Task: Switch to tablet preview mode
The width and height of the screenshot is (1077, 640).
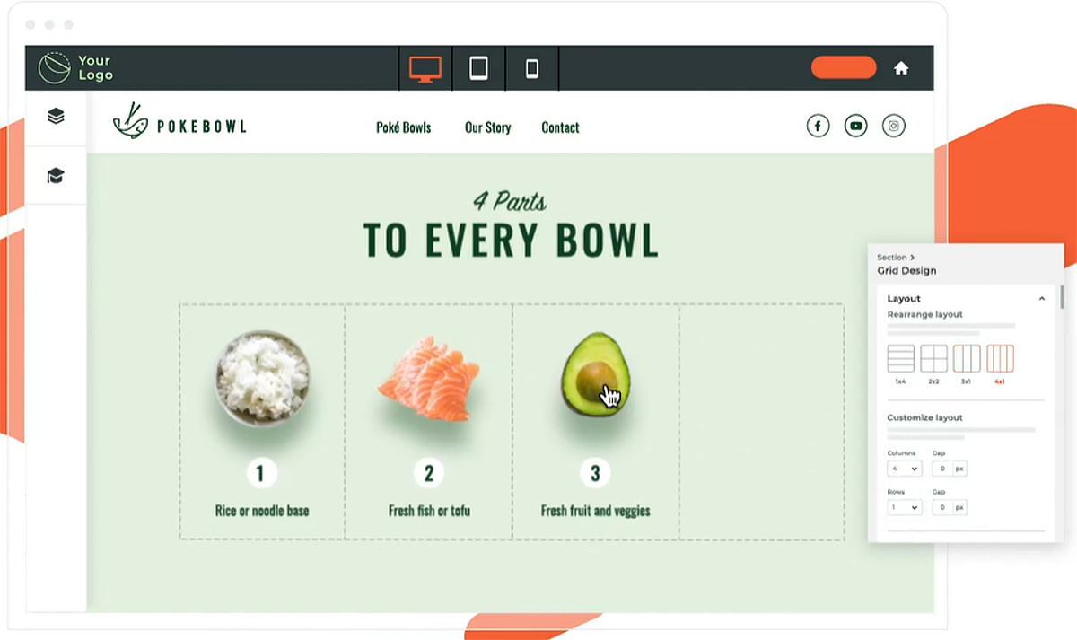Action: [479, 68]
